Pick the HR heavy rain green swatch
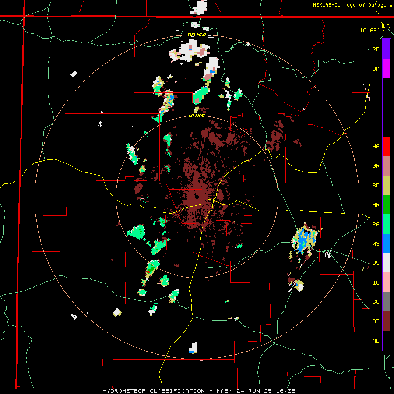Image resolution: width=394 pixels, height=394 pixels. tap(387, 205)
